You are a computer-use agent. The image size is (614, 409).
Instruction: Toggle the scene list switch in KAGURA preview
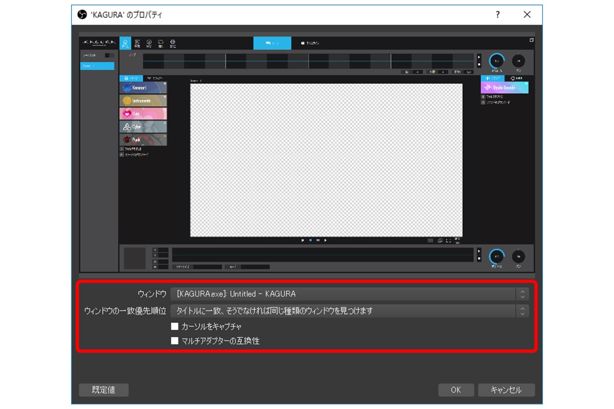pyautogui.click(x=109, y=55)
